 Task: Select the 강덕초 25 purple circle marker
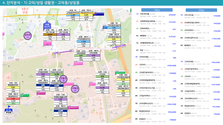[x=28, y=36]
